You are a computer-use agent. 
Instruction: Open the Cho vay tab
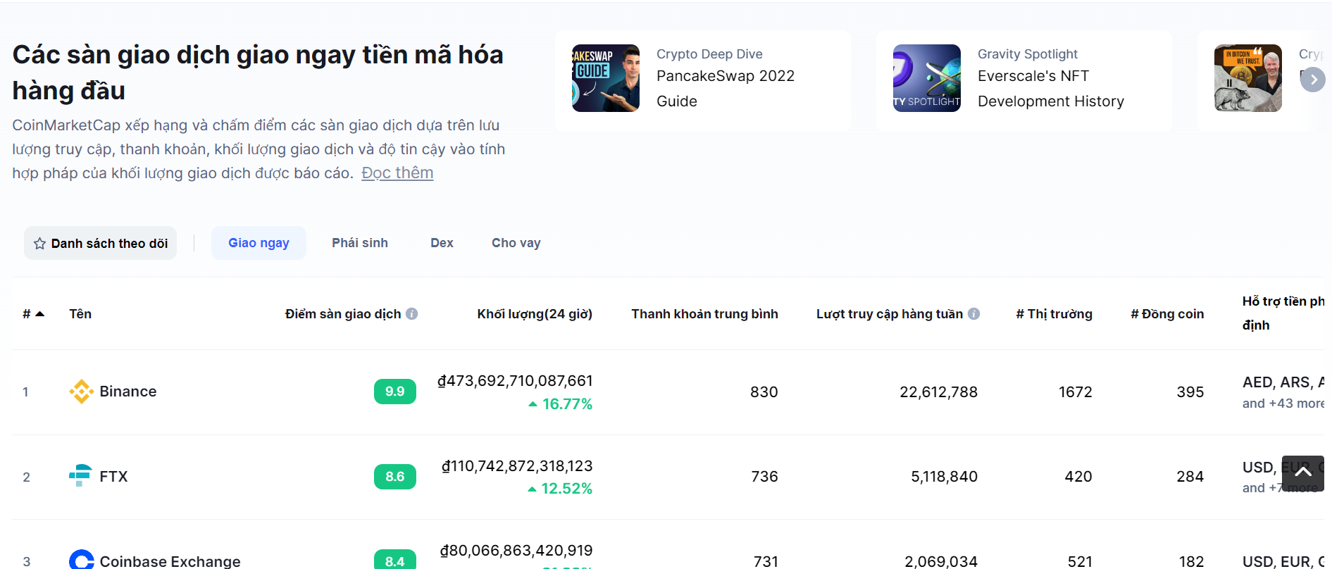point(516,243)
